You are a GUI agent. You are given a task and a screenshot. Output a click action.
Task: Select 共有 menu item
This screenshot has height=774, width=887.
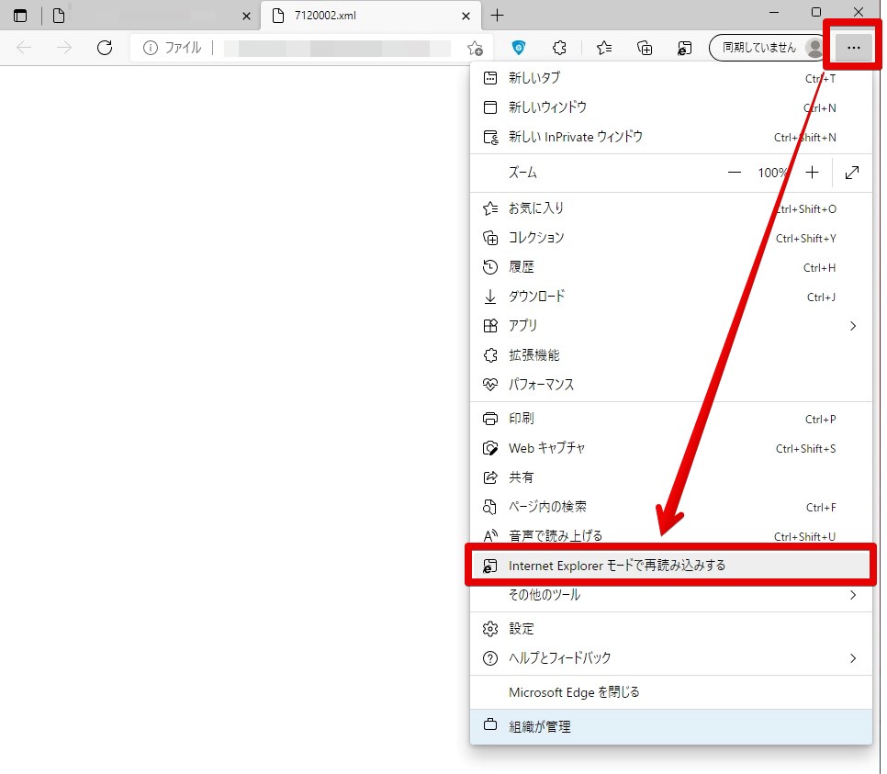click(671, 477)
